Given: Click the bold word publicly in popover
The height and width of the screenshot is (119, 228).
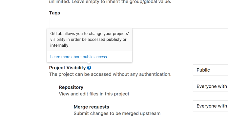Looking at the screenshot, I should pos(114,40).
